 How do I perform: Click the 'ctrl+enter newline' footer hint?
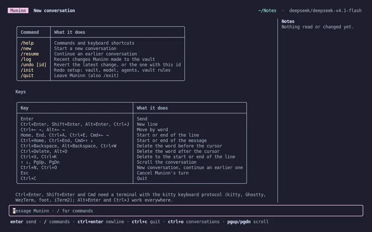click(101, 222)
